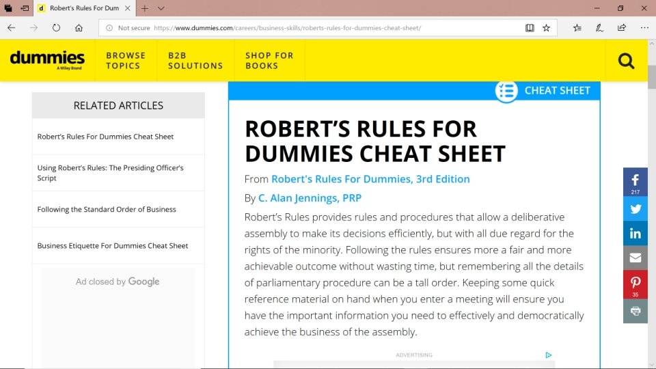Click the scrollbar up arrow
Screen dimensions: 656x369
click(x=651, y=43)
